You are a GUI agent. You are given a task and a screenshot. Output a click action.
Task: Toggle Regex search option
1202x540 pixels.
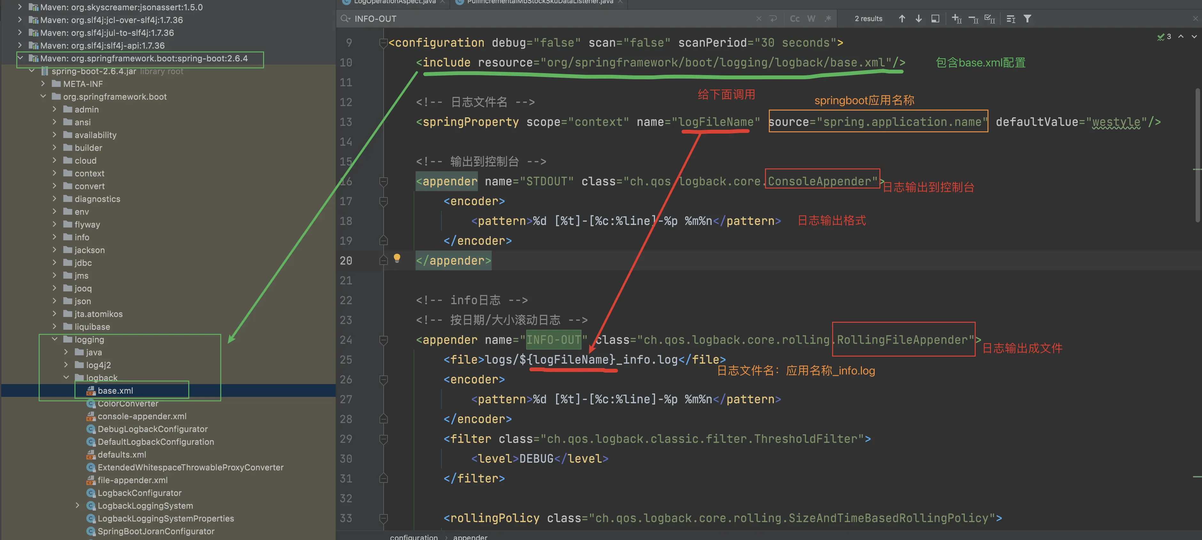pyautogui.click(x=828, y=19)
